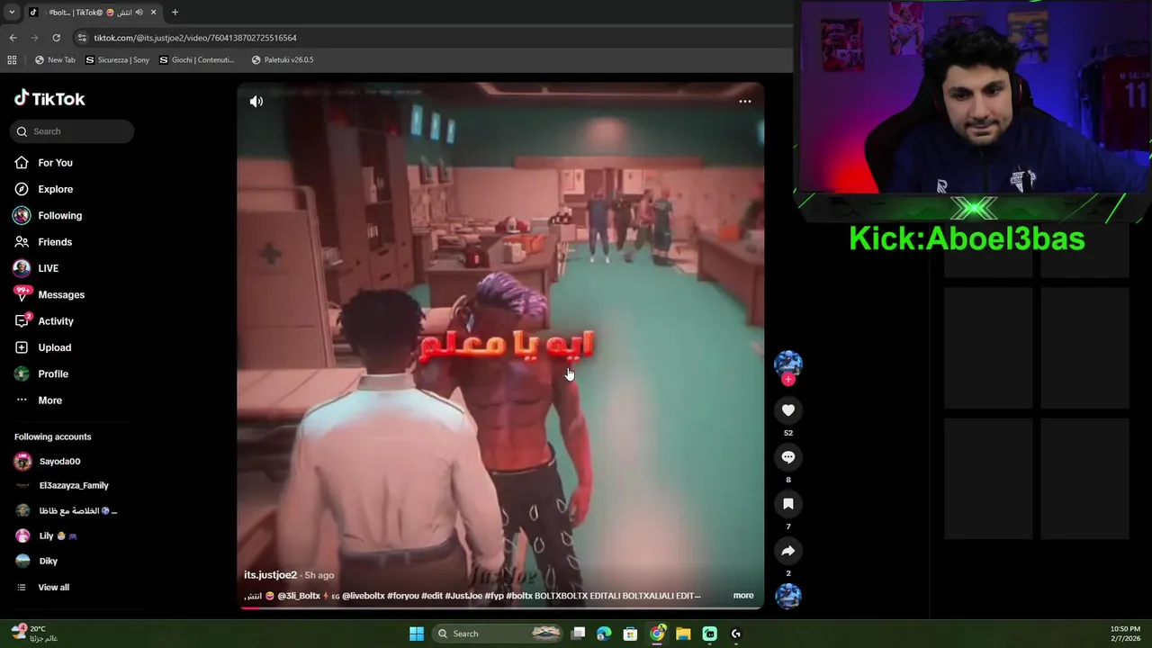Open Microsoft Store from the taskbar
Image resolution: width=1152 pixels, height=648 pixels.
click(x=631, y=634)
